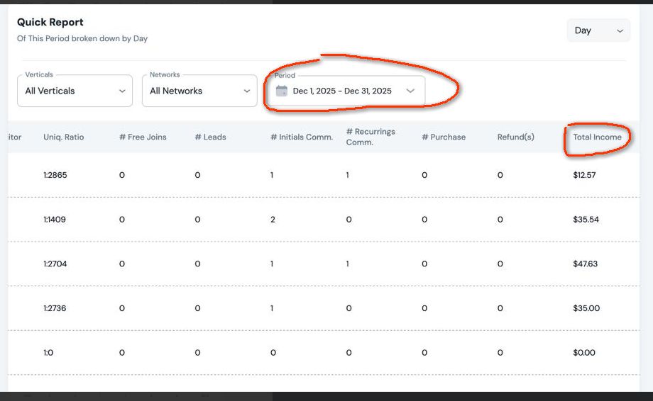Expand the Period date range chevron

pyautogui.click(x=410, y=91)
